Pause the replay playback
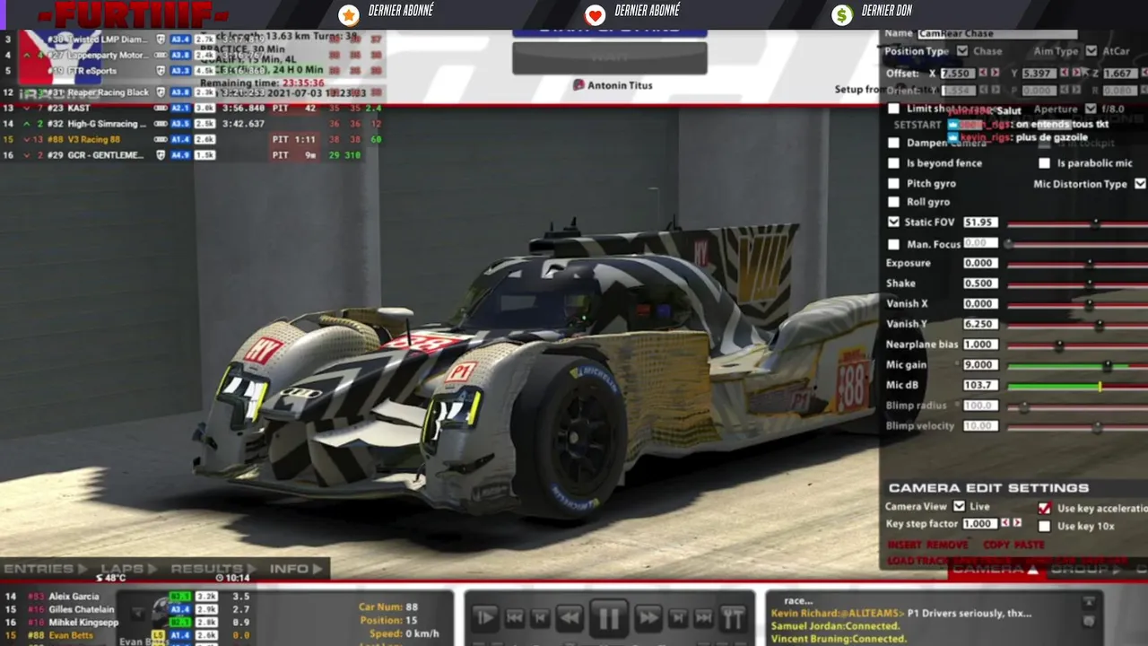The width and height of the screenshot is (1148, 646). coord(609,617)
